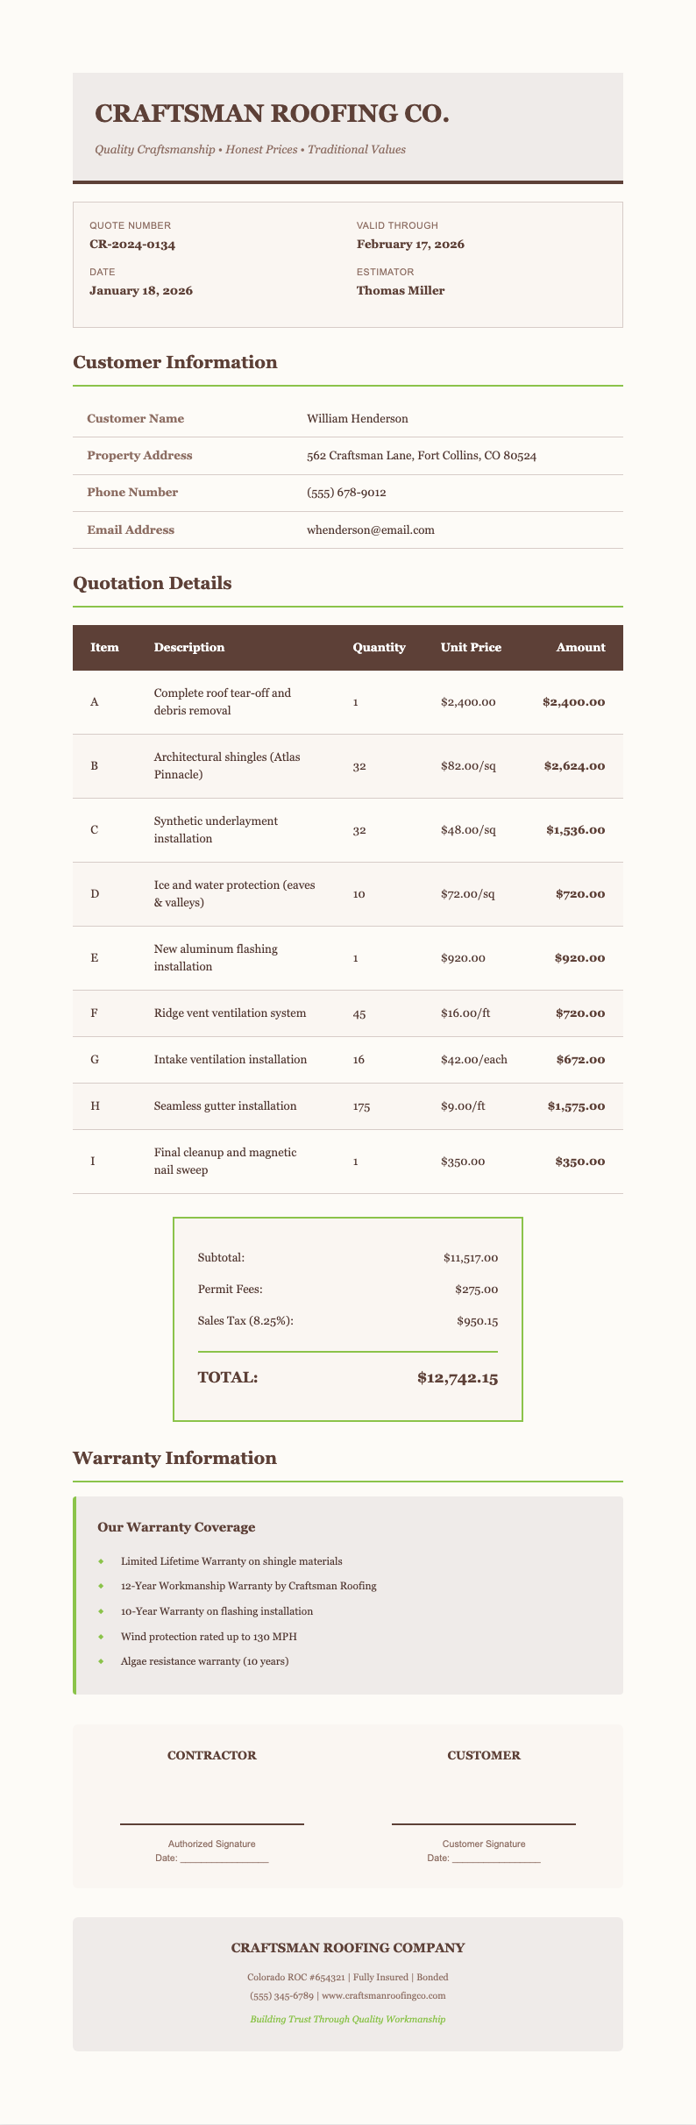Click the Ridge vent ventilation system description

point(230,1013)
